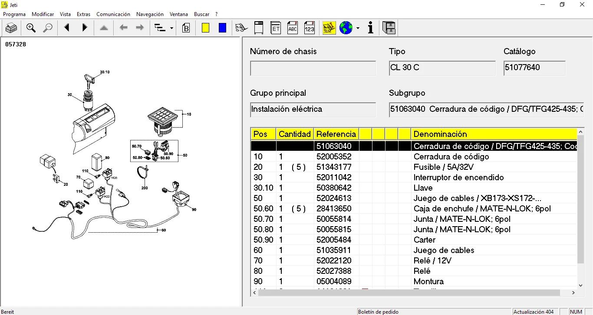
Task: Open the '?' help menu
Action: coord(217,14)
